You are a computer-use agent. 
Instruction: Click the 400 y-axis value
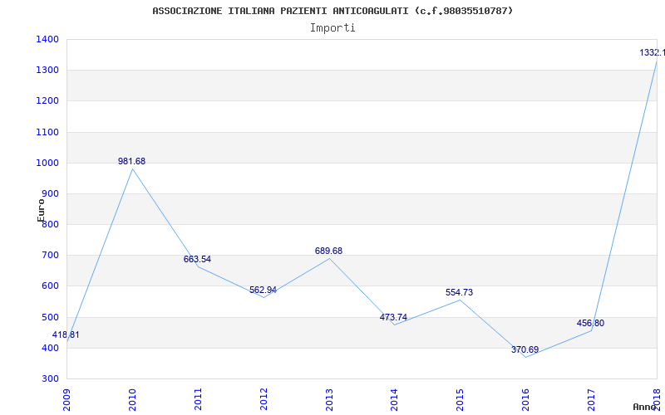51,348
